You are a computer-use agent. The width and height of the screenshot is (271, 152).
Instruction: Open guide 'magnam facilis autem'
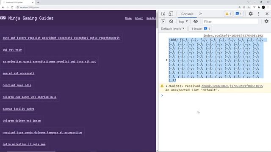click(19, 109)
